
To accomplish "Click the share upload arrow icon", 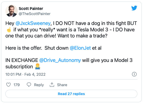I will [x=52, y=85].
